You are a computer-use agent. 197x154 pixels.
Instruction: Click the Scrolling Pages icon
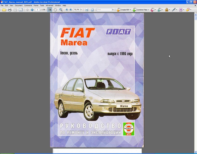tap(87, 10)
